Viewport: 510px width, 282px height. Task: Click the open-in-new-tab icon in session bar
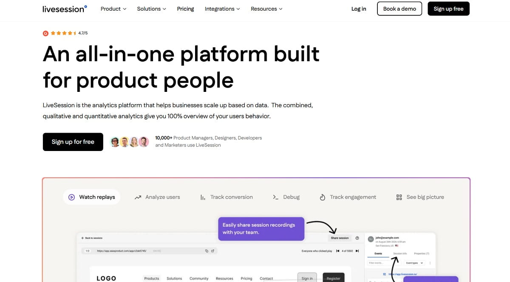212,251
